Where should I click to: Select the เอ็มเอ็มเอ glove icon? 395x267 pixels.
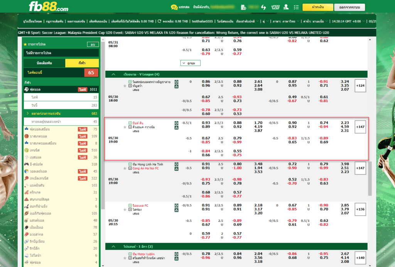pos(27,227)
